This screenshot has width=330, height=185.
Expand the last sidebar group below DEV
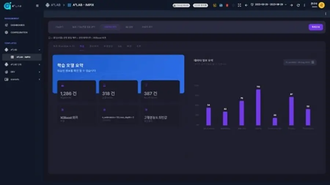point(39,79)
